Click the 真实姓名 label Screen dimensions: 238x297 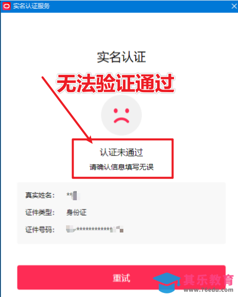click(x=40, y=195)
